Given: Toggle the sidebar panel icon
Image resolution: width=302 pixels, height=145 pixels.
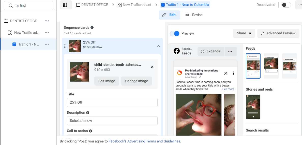Looking at the screenshot, I should (65, 5).
